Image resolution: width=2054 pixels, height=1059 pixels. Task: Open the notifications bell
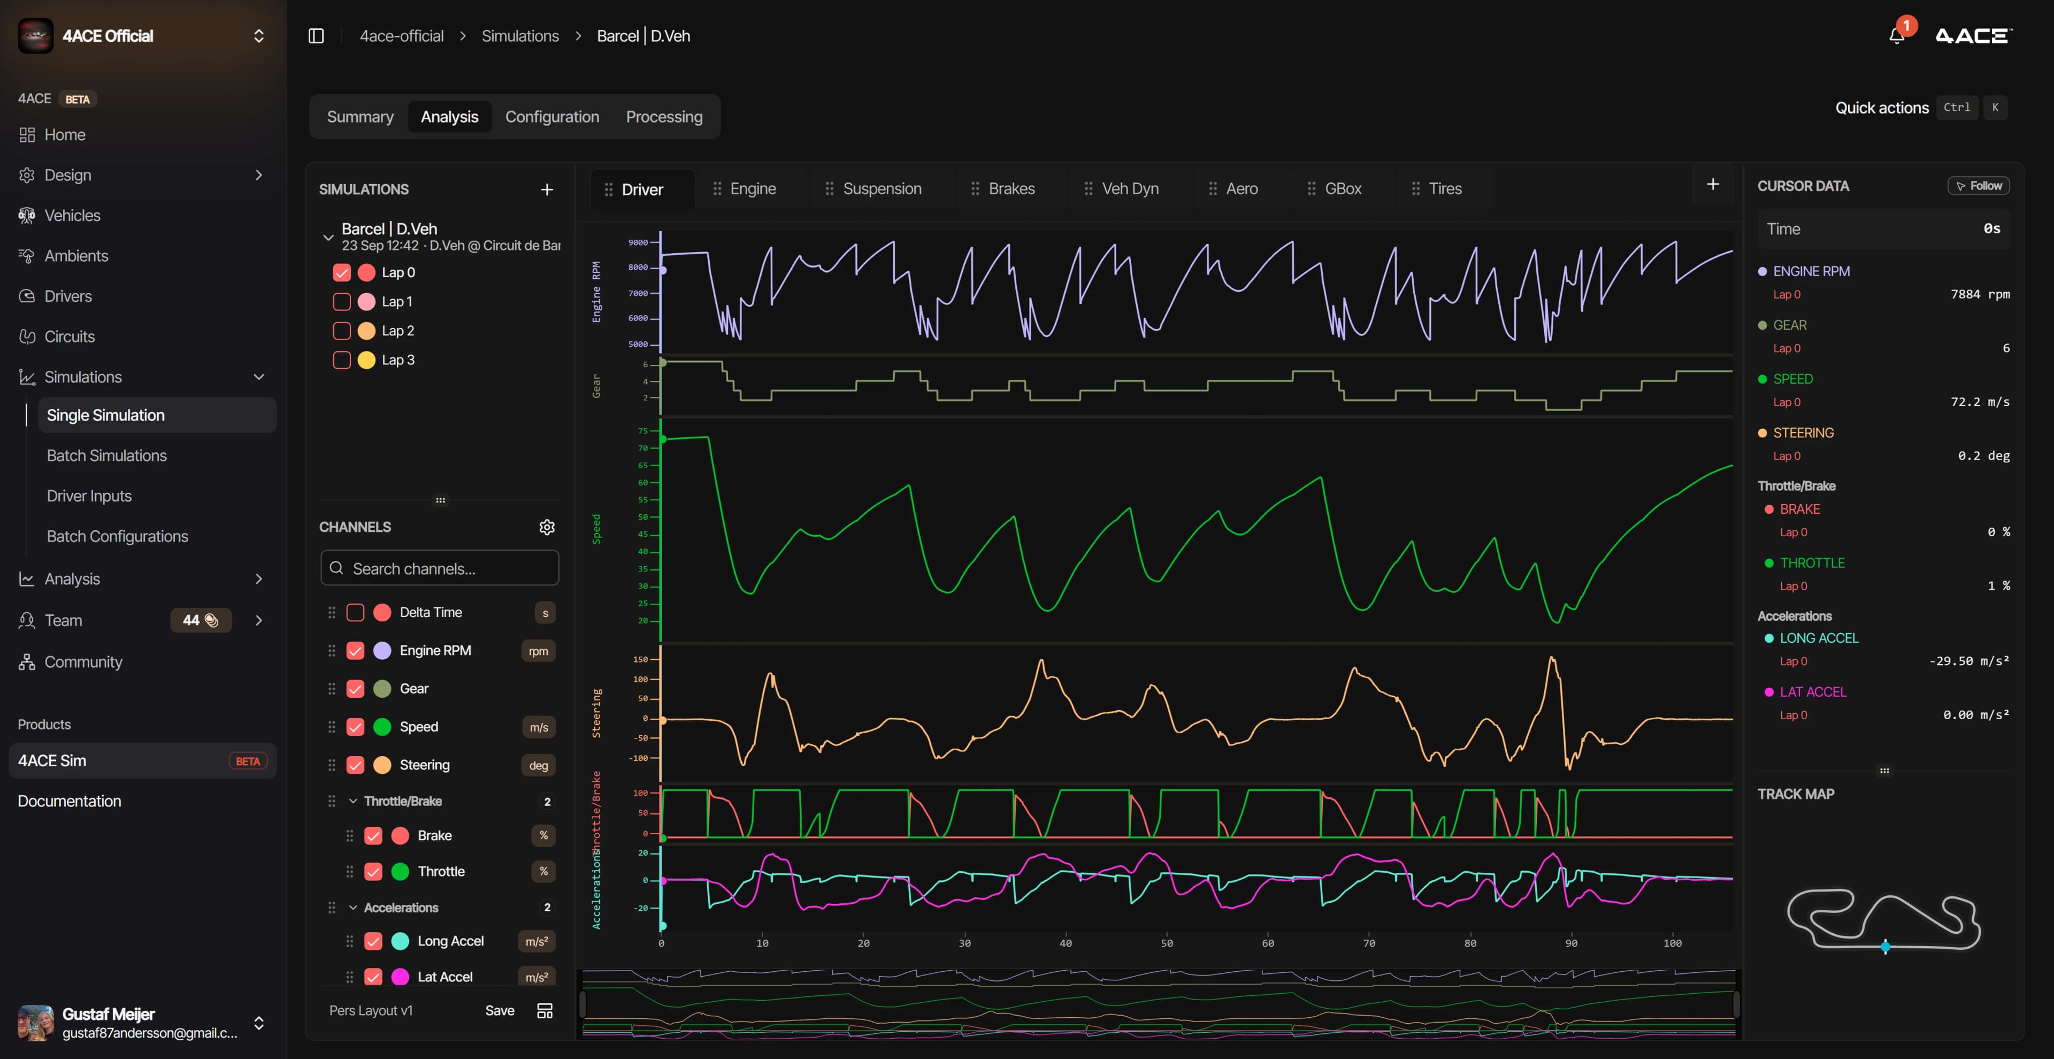point(1897,36)
